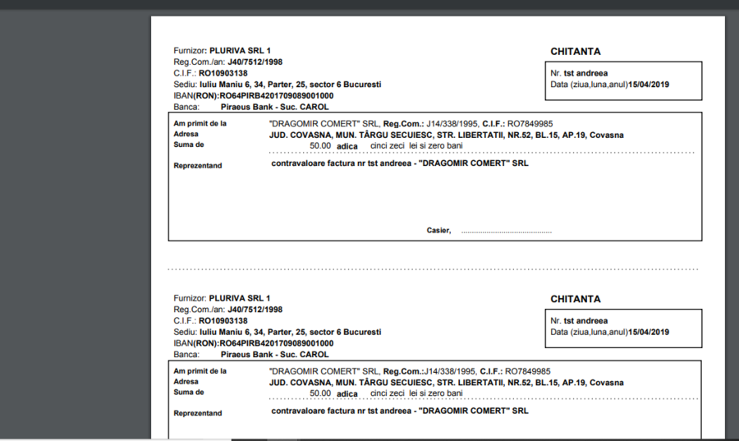This screenshot has width=739, height=441.
Task: Click the CHITANTA title of the second receipt
Action: coord(575,299)
